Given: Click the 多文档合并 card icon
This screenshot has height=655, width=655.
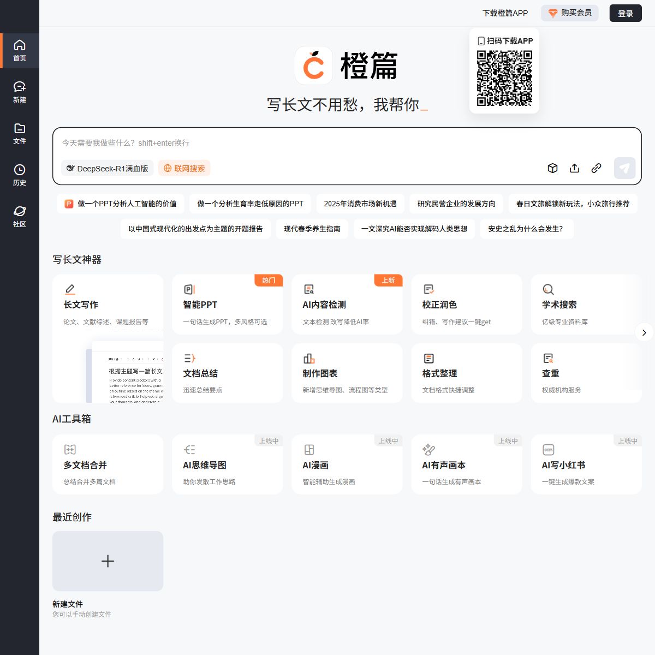Looking at the screenshot, I should pyautogui.click(x=70, y=450).
